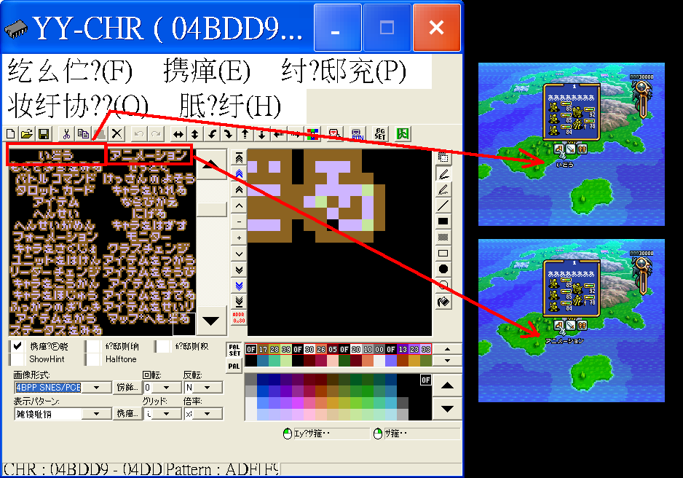
Task: Click the PAL SET button
Action: pos(234,350)
